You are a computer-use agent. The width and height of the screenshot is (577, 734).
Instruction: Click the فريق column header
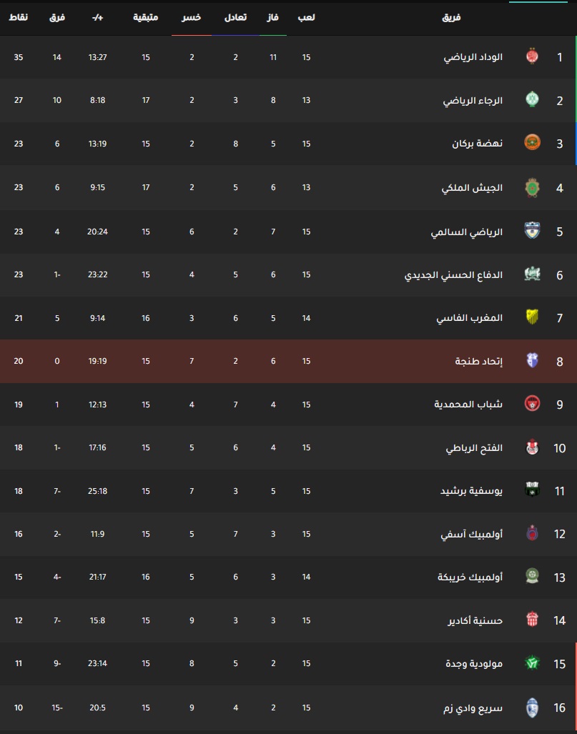pos(451,17)
